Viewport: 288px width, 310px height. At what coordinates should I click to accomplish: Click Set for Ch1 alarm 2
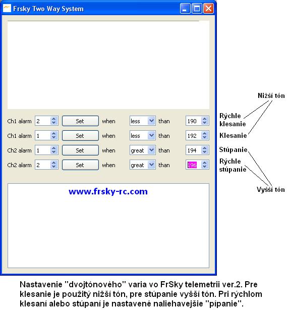coord(80,121)
